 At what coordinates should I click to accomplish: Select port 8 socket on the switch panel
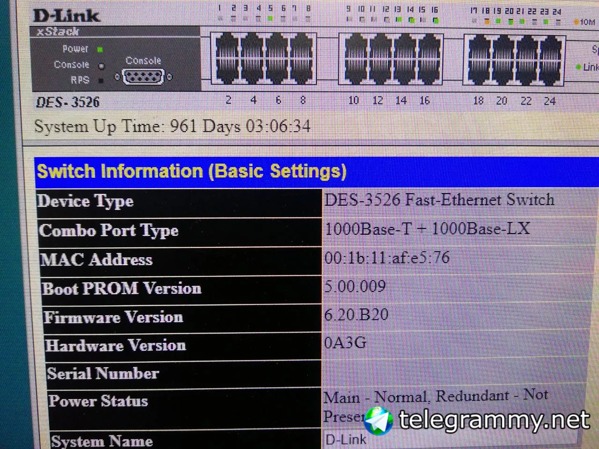coord(301,71)
